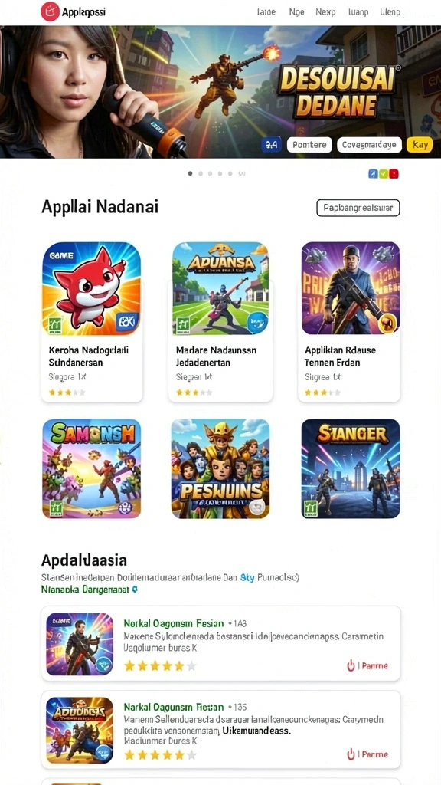The height and width of the screenshot is (785, 441).
Task: Click the red Applaqossi logo icon
Action: [x=50, y=11]
